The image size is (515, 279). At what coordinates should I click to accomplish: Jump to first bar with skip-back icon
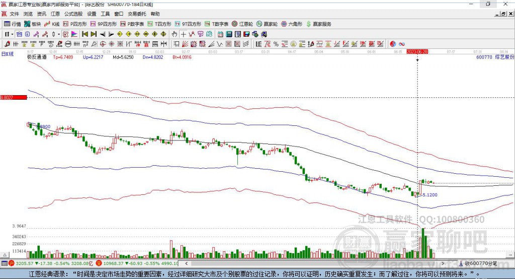coord(84,34)
